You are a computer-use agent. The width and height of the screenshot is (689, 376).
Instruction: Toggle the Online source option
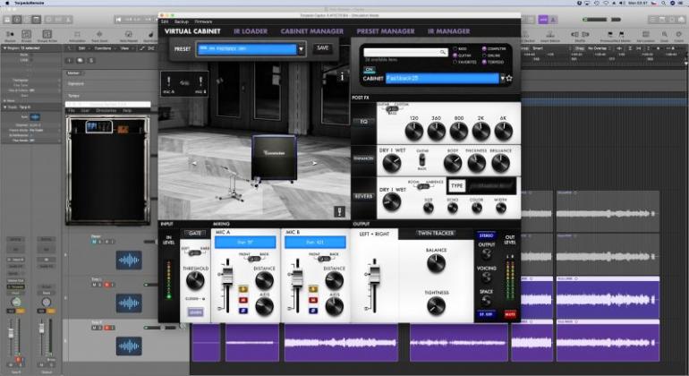coord(484,56)
